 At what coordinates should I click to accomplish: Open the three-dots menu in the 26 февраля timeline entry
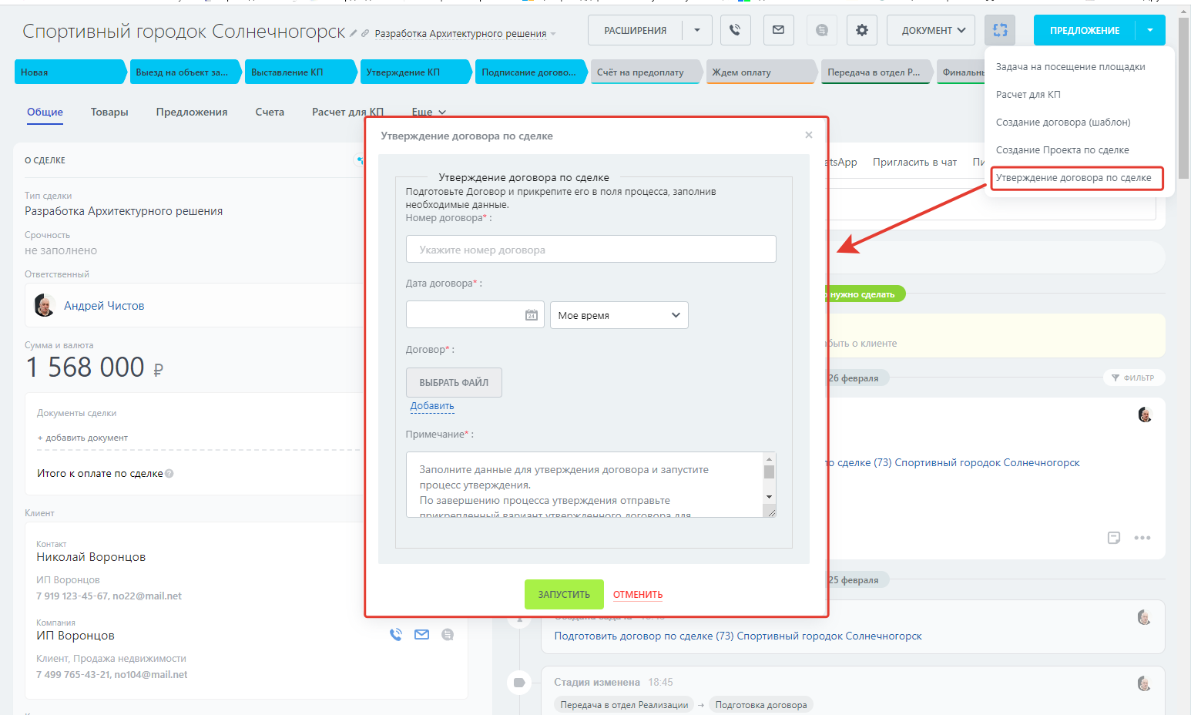click(1142, 538)
